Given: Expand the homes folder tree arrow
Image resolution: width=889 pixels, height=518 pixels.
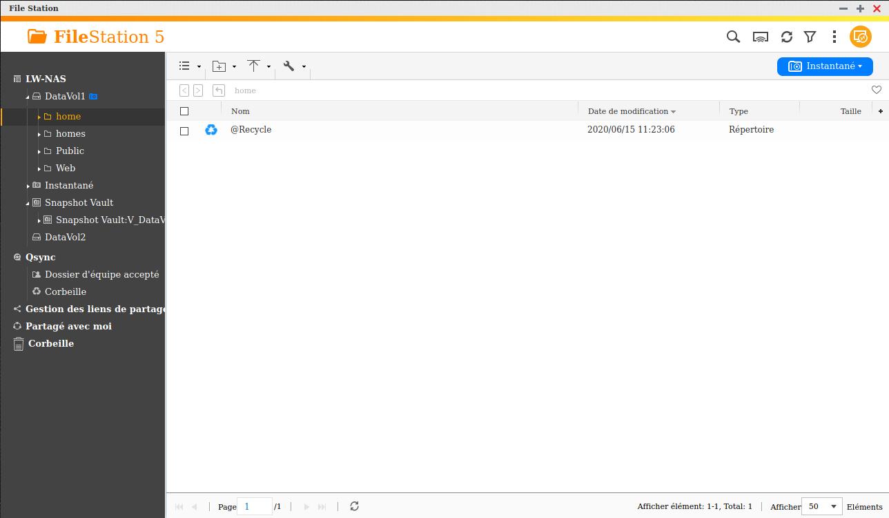Looking at the screenshot, I should pyautogui.click(x=39, y=134).
